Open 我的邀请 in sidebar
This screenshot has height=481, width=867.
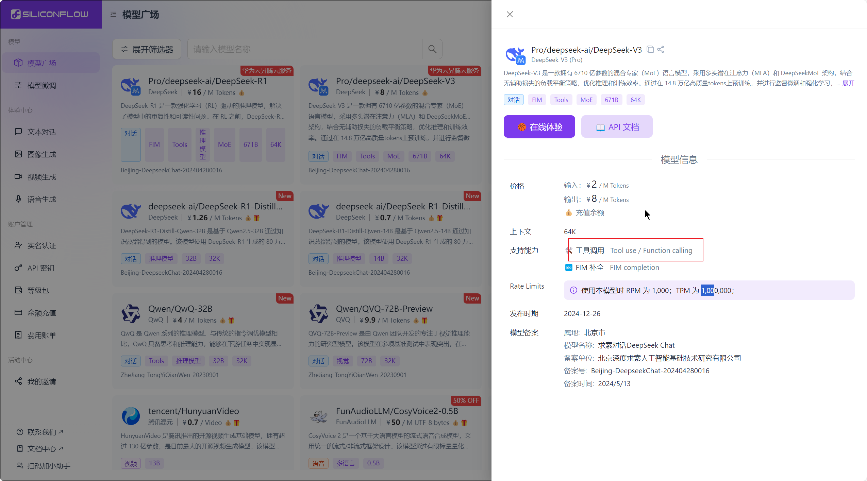[41, 381]
